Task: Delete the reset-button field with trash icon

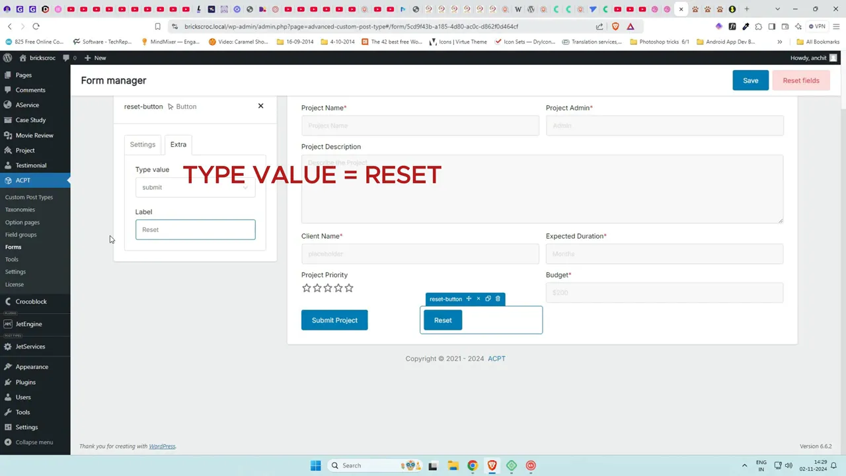Action: pyautogui.click(x=498, y=299)
